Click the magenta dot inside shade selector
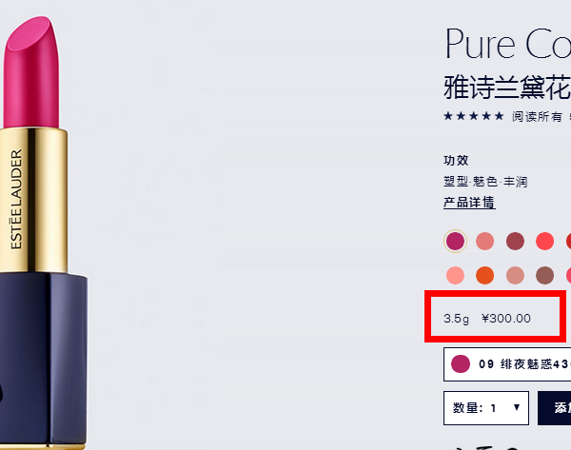Viewport: 571px width, 450px height. tap(461, 364)
